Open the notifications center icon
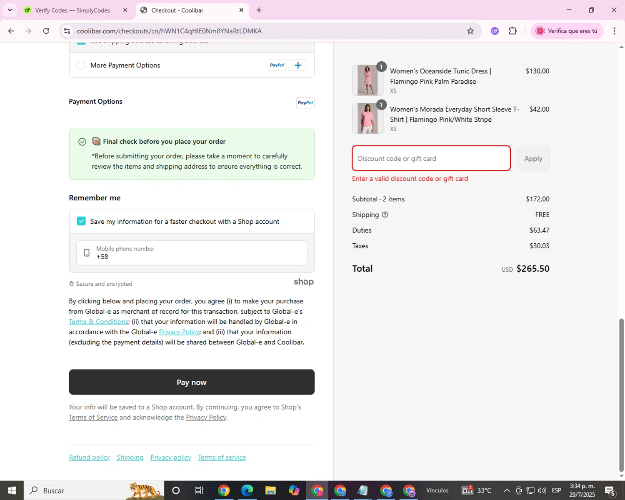This screenshot has width=625, height=500. pos(610,491)
